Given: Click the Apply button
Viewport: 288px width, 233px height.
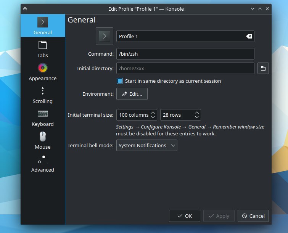Looking at the screenshot, I should [x=219, y=216].
